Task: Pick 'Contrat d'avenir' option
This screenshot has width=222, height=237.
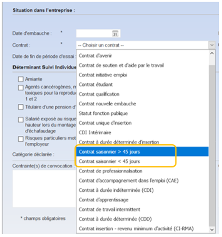Action: click(x=142, y=56)
